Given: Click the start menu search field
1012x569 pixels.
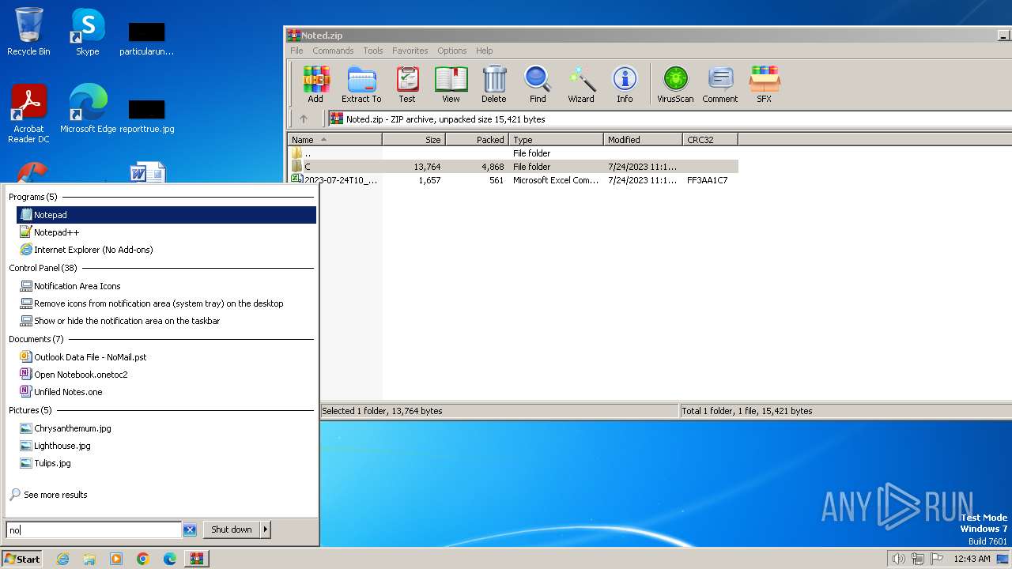Looking at the screenshot, I should point(94,530).
